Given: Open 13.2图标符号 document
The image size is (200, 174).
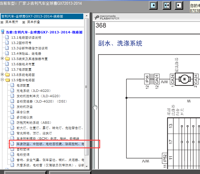Looking at the screenshot, I should (x=21, y=43).
